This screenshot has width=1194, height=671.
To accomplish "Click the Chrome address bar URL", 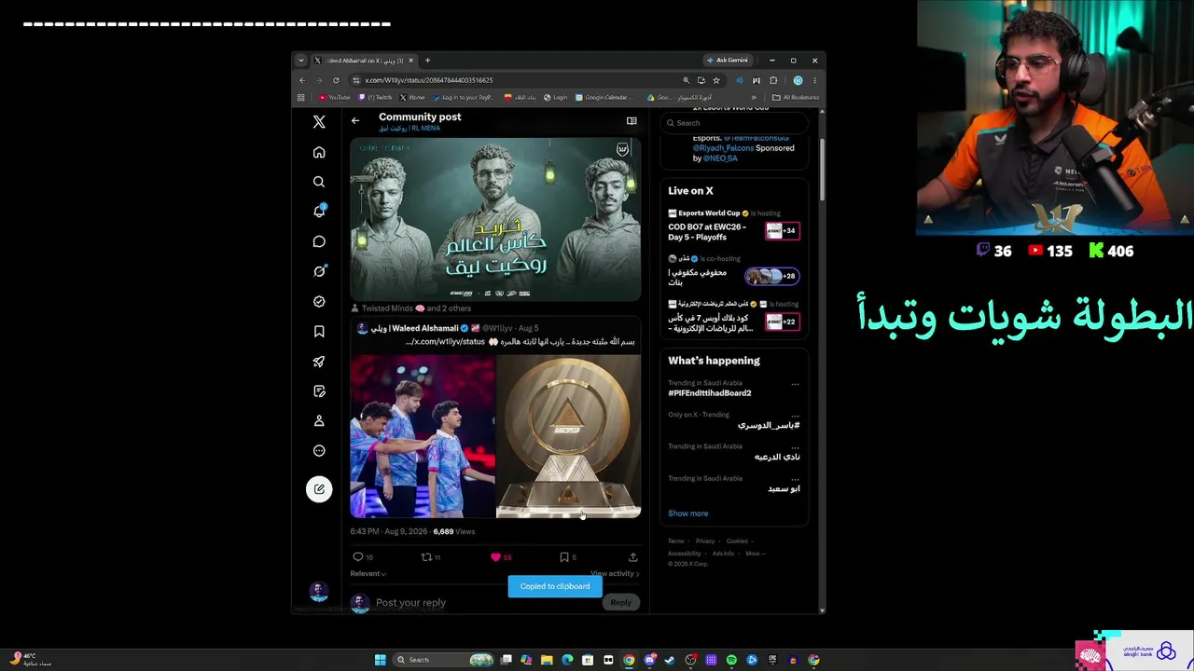I will (x=429, y=80).
